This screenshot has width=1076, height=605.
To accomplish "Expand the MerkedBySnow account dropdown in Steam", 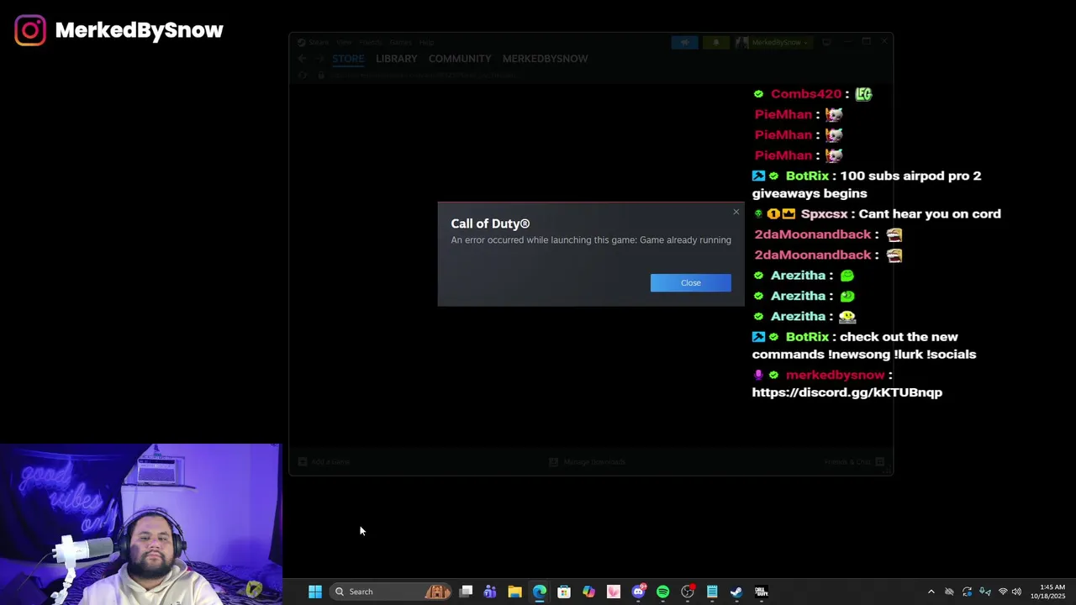I will point(773,42).
